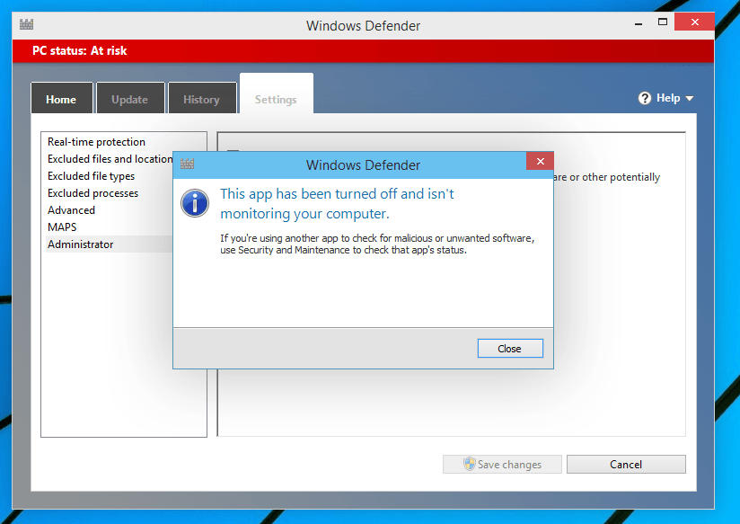
Task: Open the Update tab
Action: coord(130,98)
